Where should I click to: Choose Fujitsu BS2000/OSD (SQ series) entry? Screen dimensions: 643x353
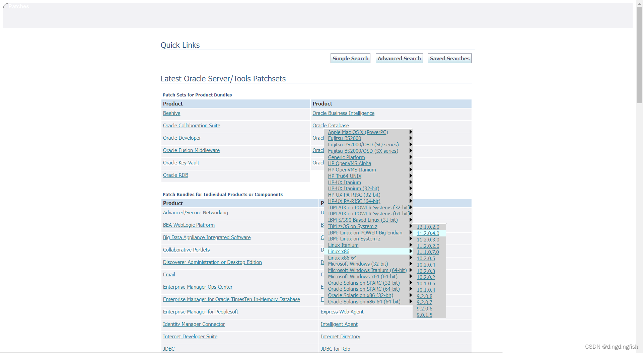(x=363, y=145)
